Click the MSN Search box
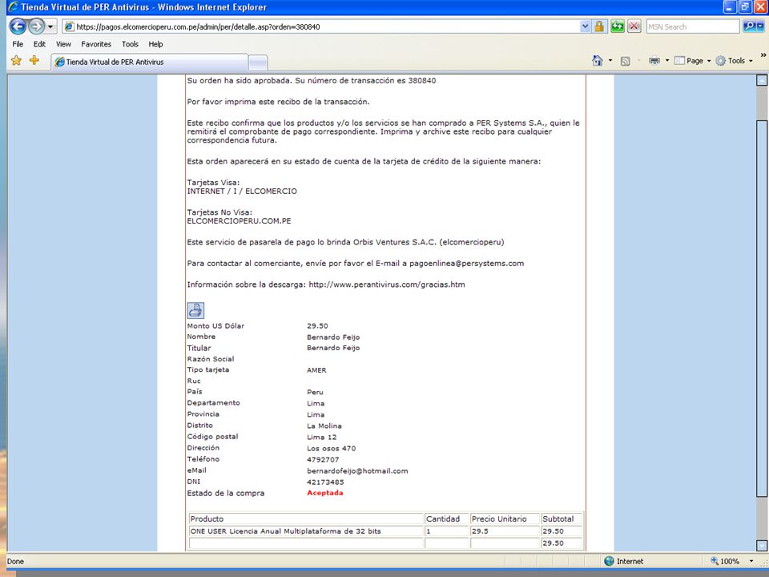The height and width of the screenshot is (577, 769). coord(692,26)
